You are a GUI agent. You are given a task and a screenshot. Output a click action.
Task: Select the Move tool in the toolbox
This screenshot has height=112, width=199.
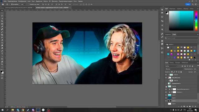(2, 10)
